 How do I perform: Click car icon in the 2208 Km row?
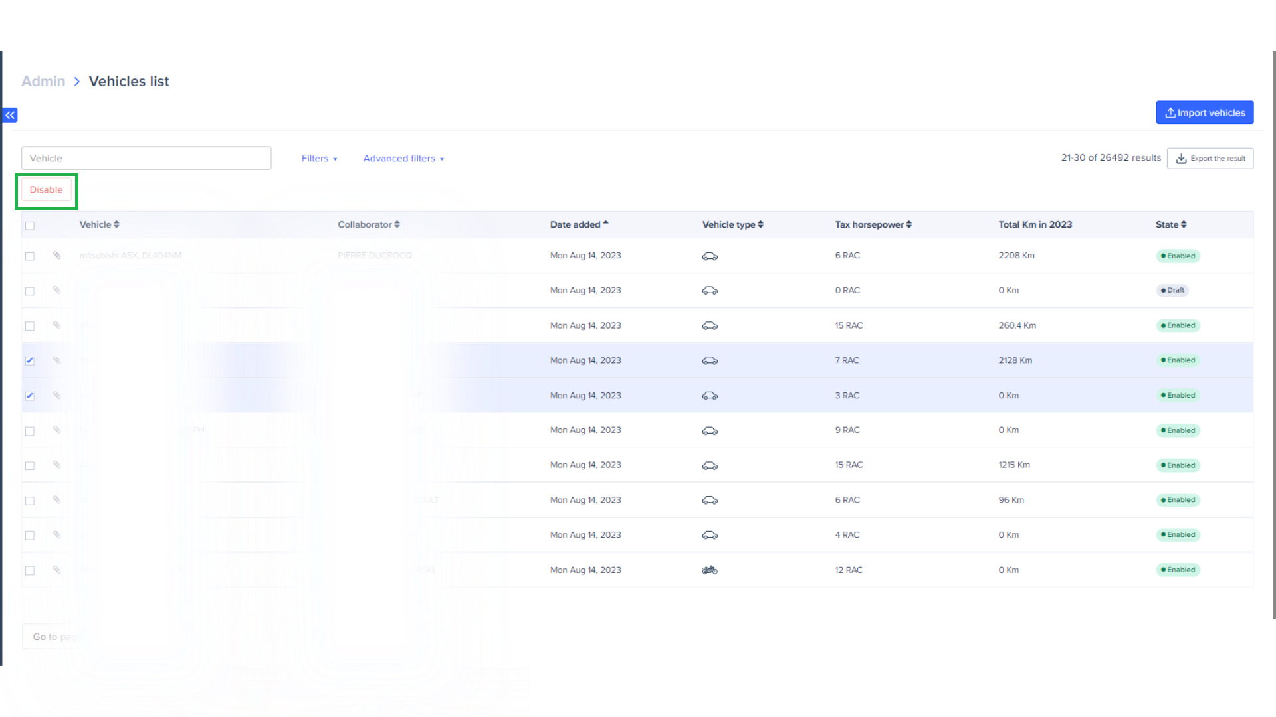point(710,256)
